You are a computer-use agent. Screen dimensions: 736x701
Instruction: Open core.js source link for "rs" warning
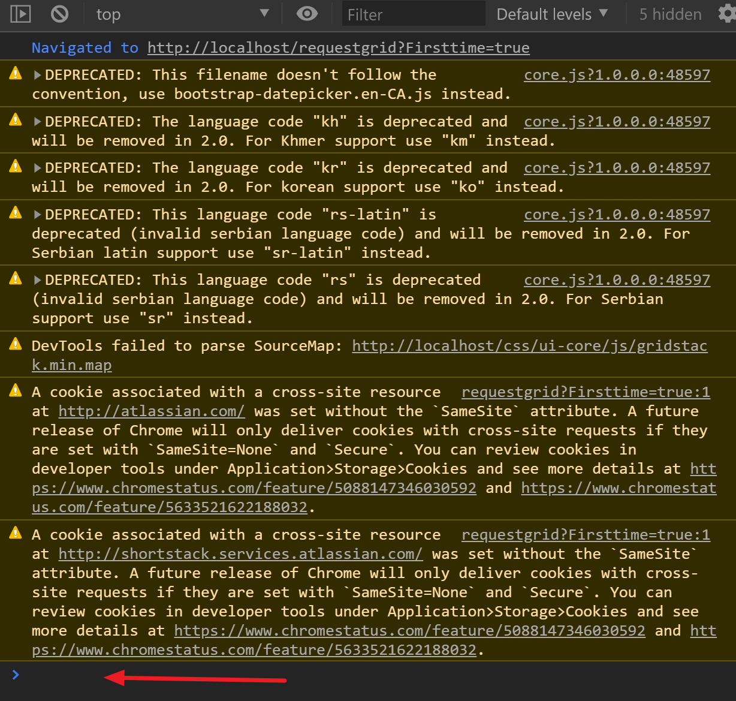pyautogui.click(x=617, y=280)
